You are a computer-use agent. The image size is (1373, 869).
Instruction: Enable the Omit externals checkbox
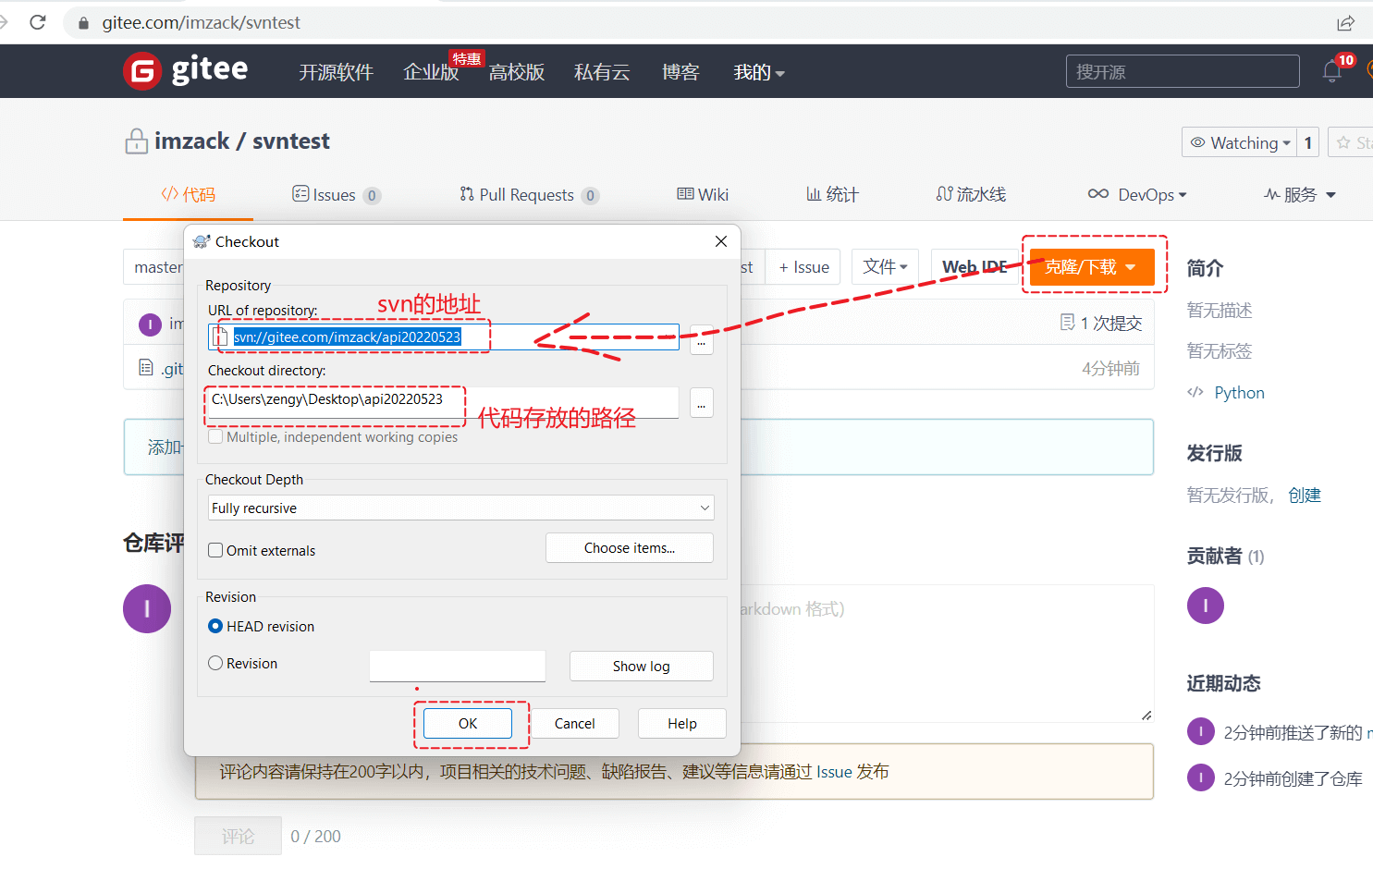[215, 550]
